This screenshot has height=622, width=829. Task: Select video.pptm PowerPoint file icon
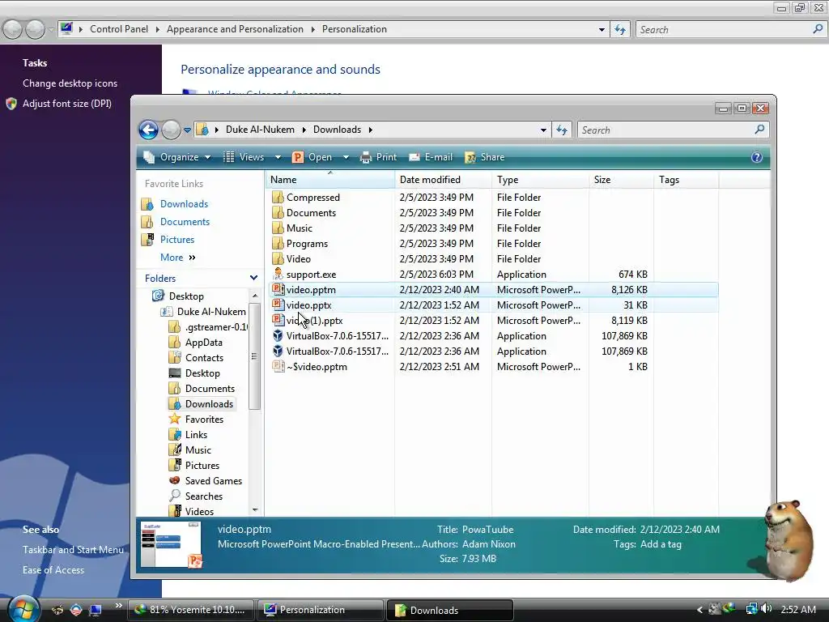[x=278, y=289]
